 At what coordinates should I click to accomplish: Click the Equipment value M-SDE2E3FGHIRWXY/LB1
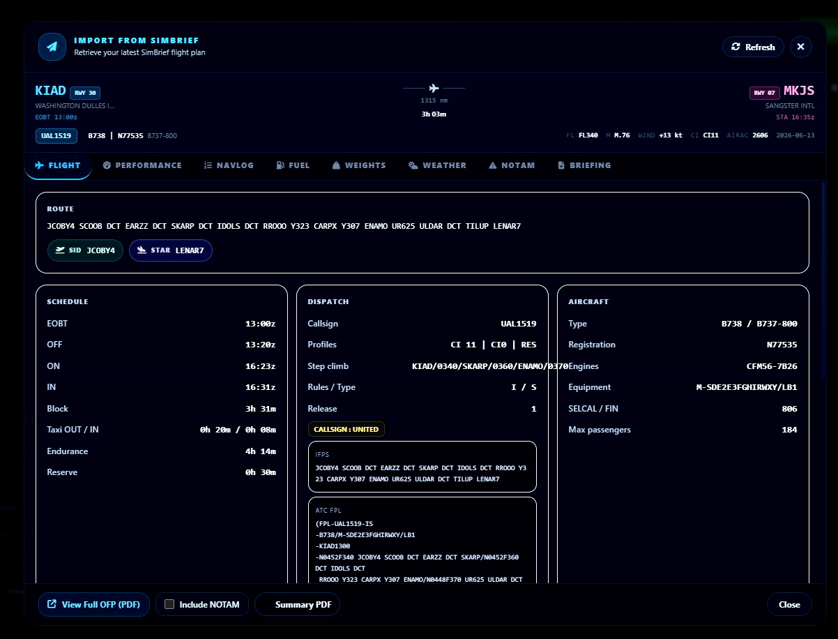[x=747, y=387]
